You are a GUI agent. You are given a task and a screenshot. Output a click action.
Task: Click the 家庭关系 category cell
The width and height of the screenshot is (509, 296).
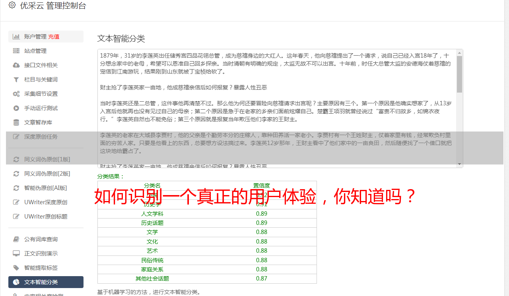pyautogui.click(x=152, y=269)
